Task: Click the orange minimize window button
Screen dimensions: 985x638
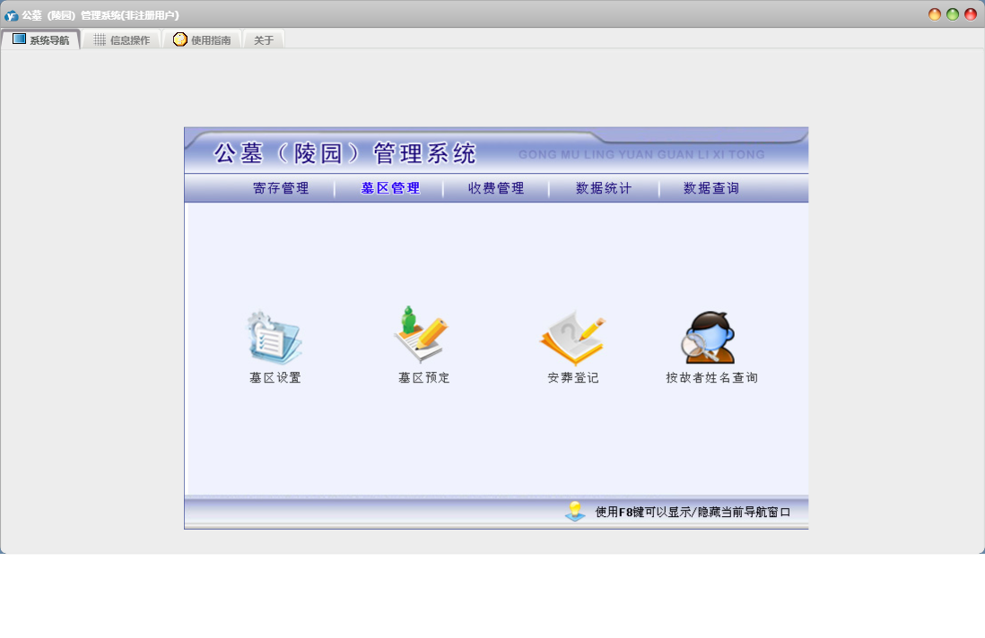Action: (935, 14)
